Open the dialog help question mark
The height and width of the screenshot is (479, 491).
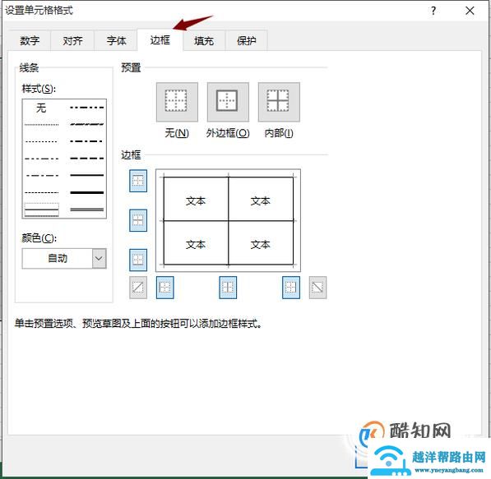(433, 11)
